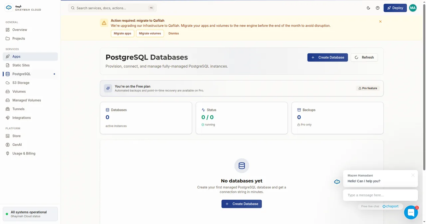
Task: Click the large database icon in empty state
Action: (x=242, y=166)
